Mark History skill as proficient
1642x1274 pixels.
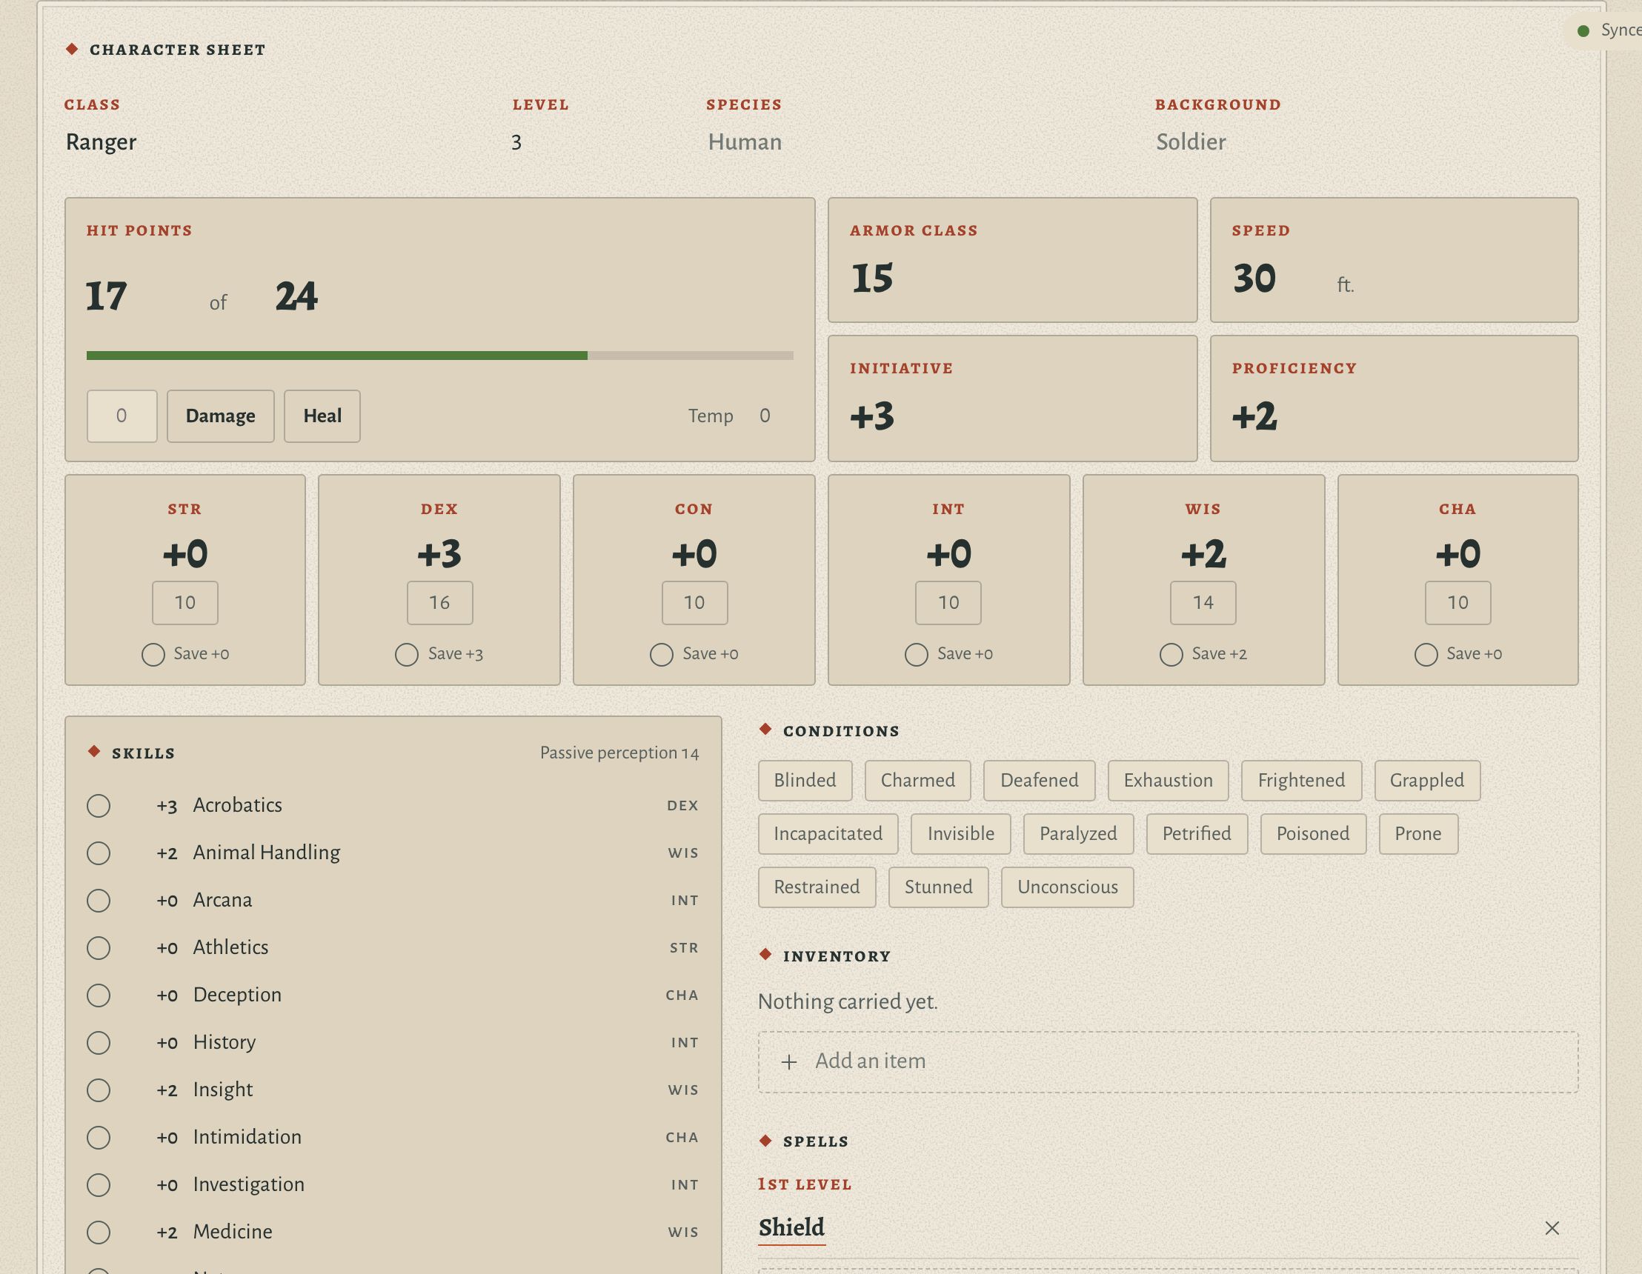[x=99, y=1041]
